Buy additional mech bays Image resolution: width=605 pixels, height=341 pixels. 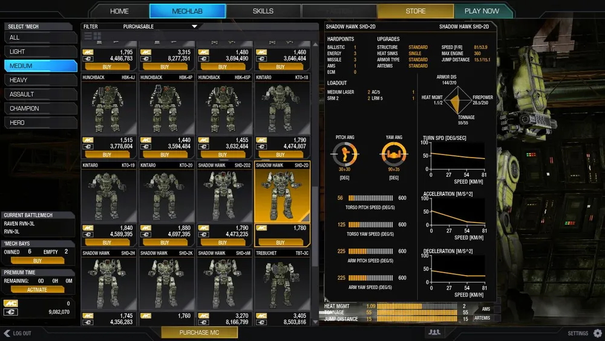click(x=38, y=261)
